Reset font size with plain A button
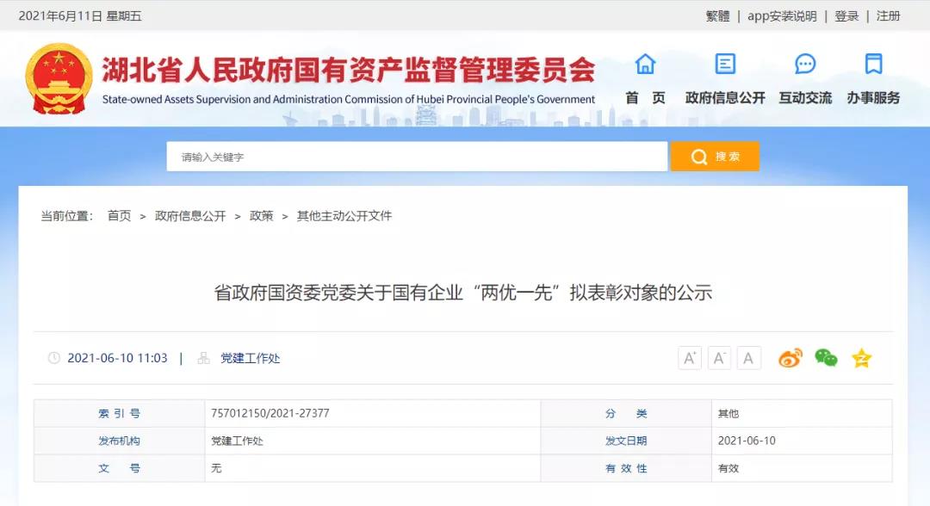Image resolution: width=930 pixels, height=506 pixels. [748, 358]
